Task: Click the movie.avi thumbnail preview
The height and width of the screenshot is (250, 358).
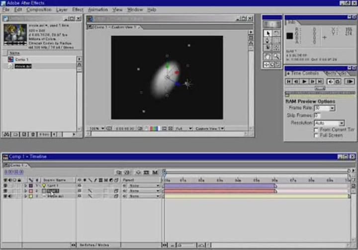Action: 15,35
